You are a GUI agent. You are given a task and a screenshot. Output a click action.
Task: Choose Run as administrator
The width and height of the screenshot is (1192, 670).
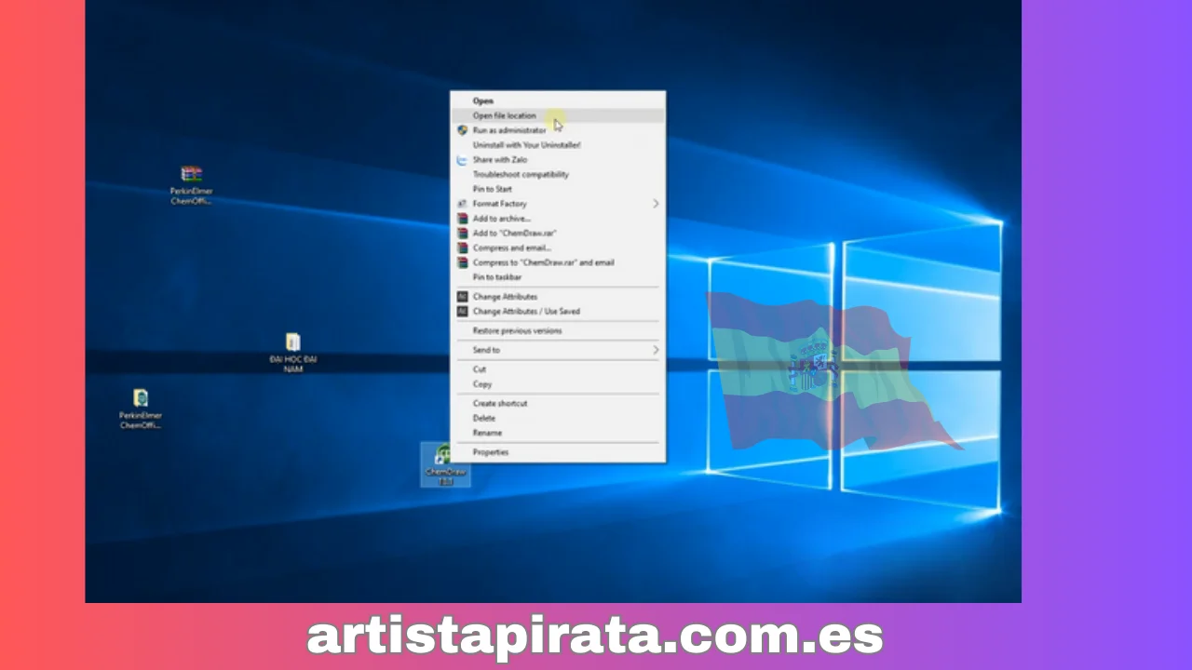[557, 130]
